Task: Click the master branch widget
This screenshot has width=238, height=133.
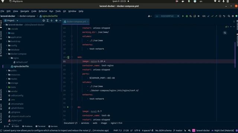Action: coord(178,130)
